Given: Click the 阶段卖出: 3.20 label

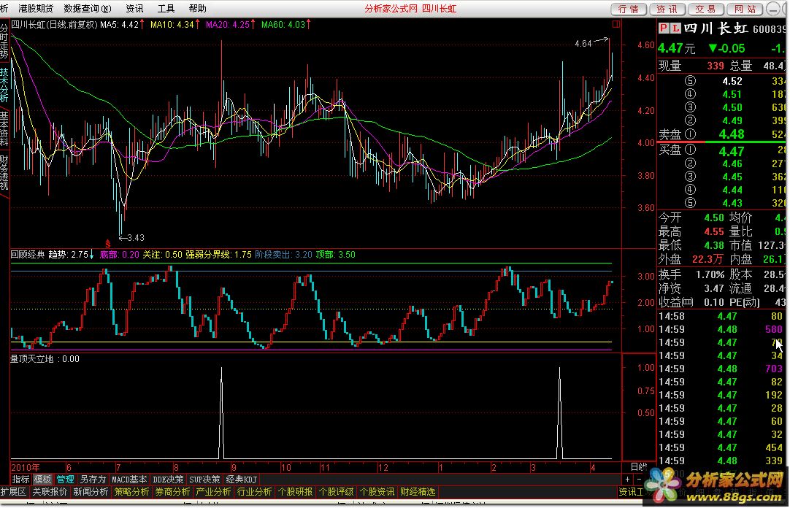Looking at the screenshot, I should coord(283,255).
